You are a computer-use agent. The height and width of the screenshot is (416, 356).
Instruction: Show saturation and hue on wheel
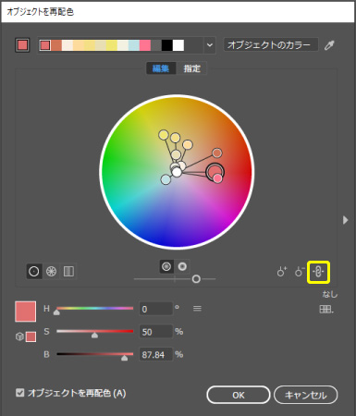166,266
